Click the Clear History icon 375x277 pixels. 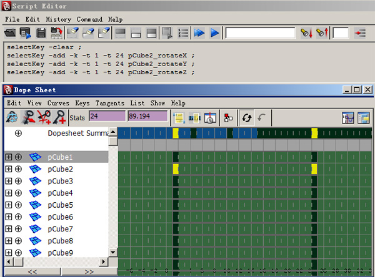pyautogui.click(x=73, y=32)
